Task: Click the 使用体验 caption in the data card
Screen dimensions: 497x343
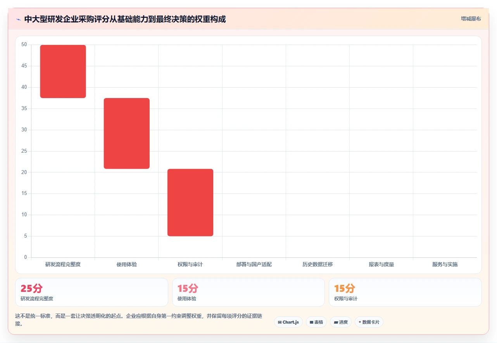Action: [x=187, y=299]
